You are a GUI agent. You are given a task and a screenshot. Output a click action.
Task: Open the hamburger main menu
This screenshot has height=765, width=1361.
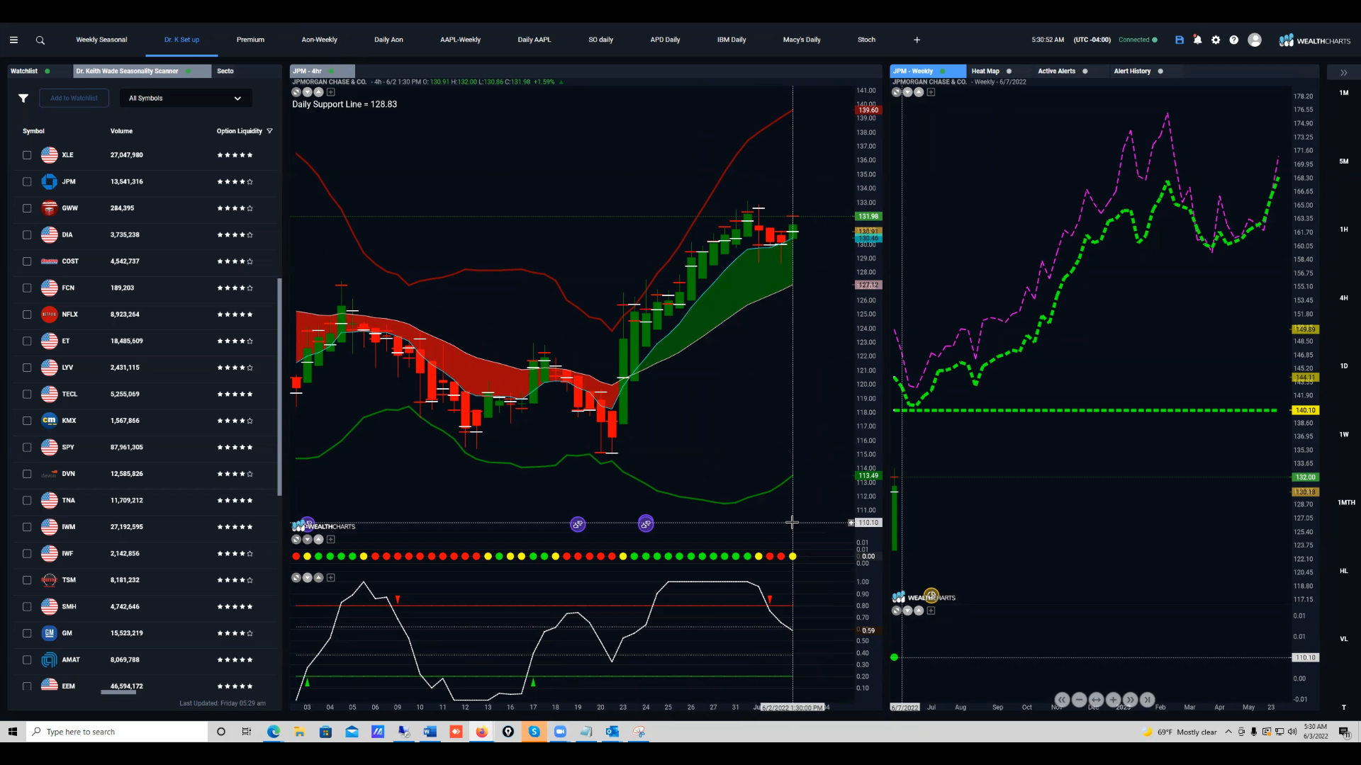[x=13, y=40]
